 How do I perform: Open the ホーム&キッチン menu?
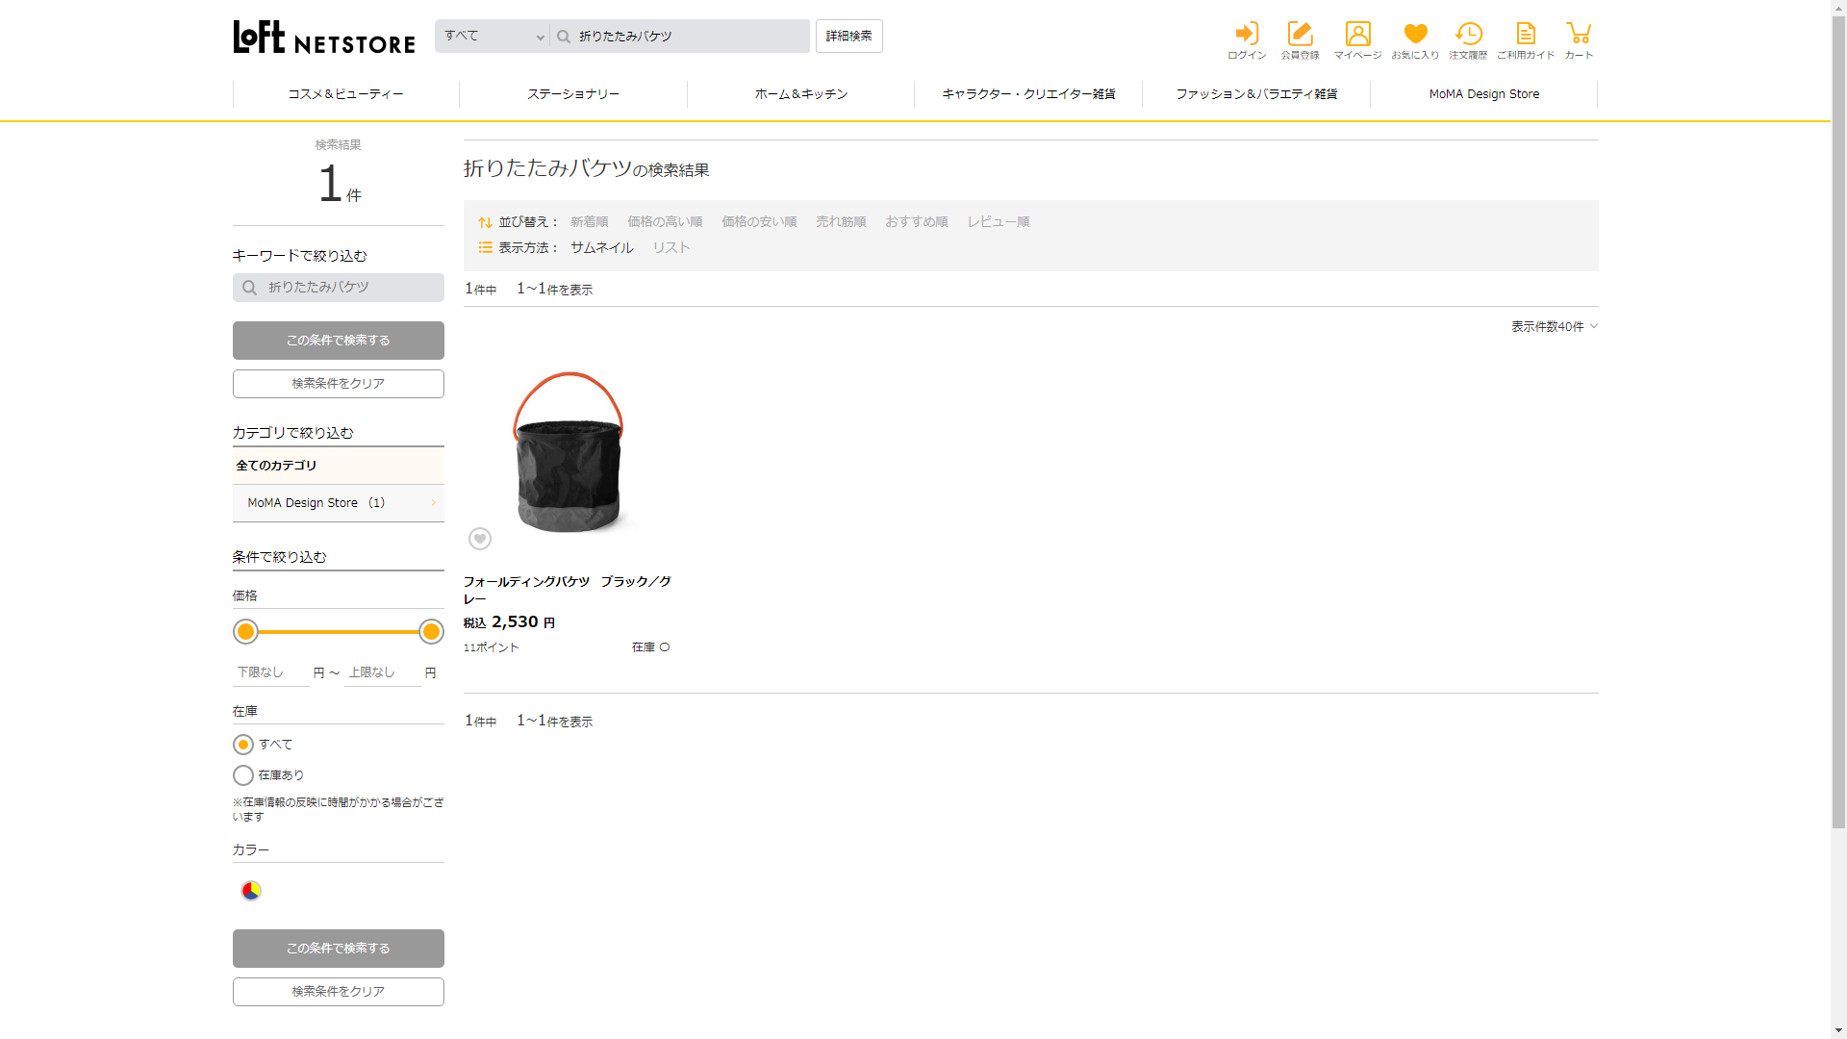(800, 94)
